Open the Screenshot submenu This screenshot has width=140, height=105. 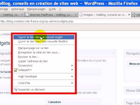tap(44, 66)
